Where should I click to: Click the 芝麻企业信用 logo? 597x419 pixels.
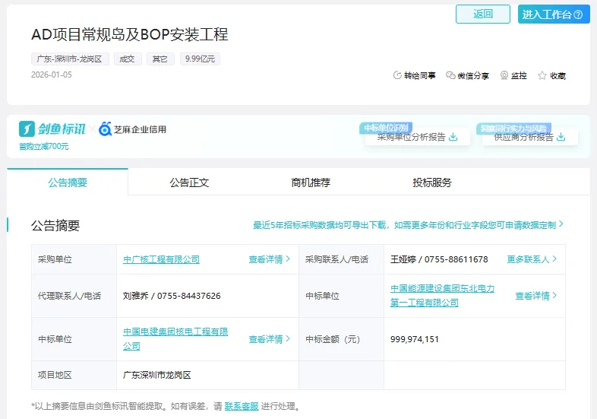click(132, 129)
